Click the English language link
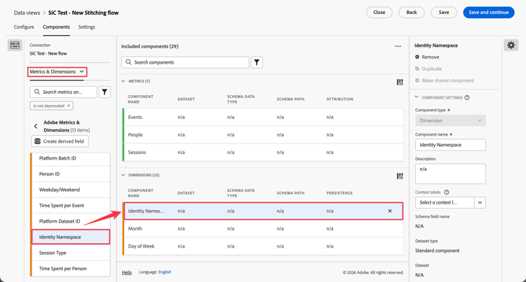Image resolution: width=526 pixels, height=282 pixels. point(165,272)
